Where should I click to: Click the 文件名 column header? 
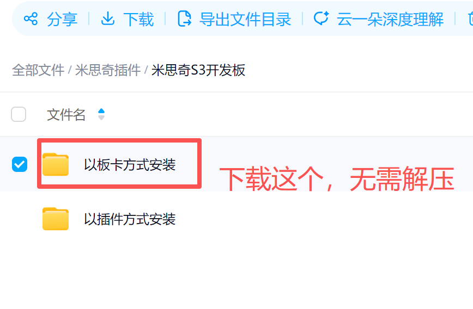tap(66, 115)
